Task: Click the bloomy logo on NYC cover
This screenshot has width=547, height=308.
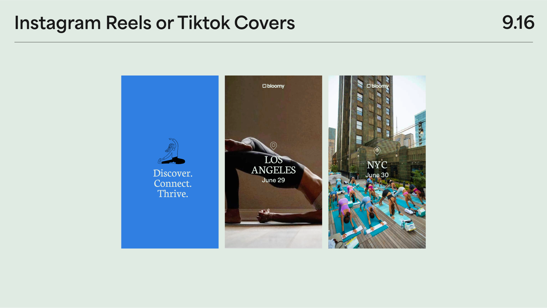Action: [x=377, y=86]
